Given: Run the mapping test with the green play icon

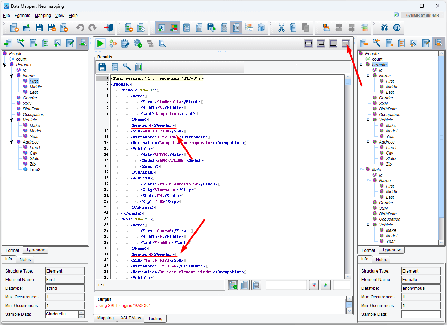Looking at the screenshot, I should pyautogui.click(x=100, y=43).
